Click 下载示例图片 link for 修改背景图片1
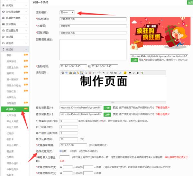Viewport: 193px width, 176px height. [162, 107]
